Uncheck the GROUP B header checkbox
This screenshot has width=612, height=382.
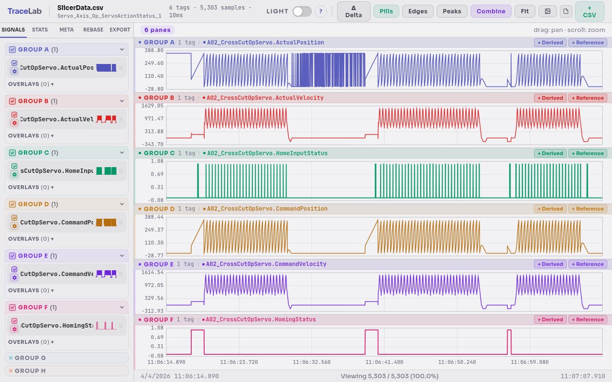point(12,101)
